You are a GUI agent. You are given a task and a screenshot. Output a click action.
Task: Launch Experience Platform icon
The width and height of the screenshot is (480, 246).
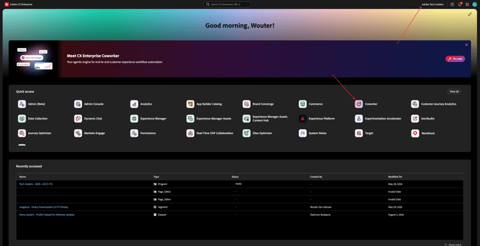click(x=303, y=119)
